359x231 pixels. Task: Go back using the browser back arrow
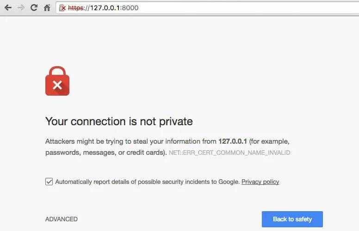click(8, 7)
